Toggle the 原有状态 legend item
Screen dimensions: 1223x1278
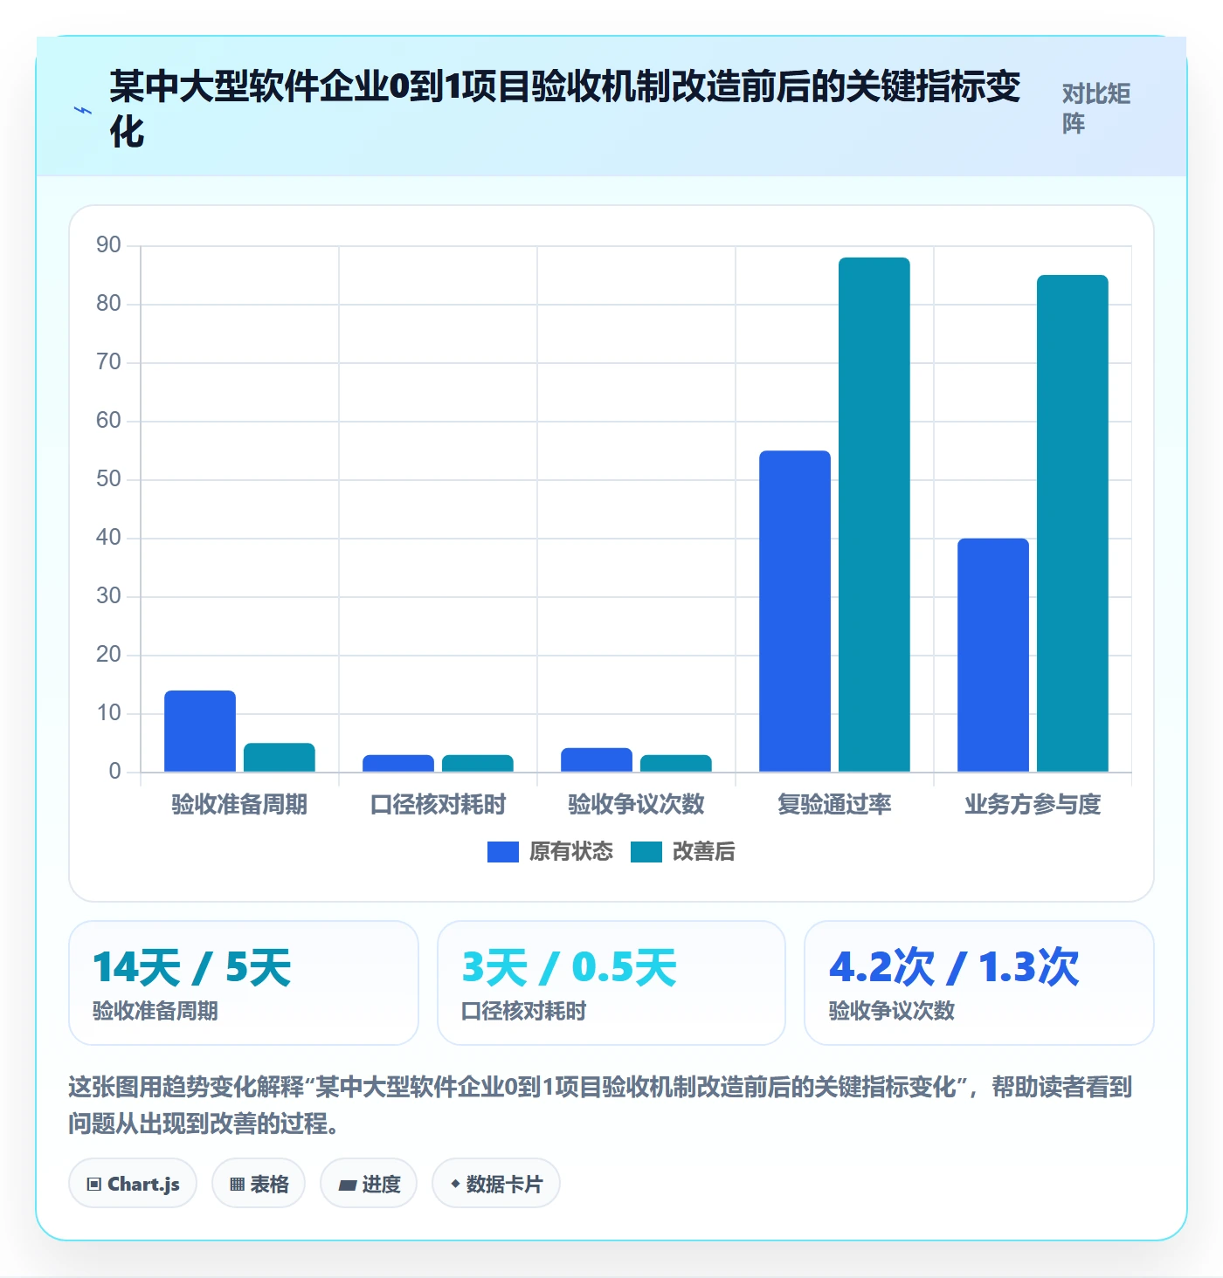tap(550, 852)
